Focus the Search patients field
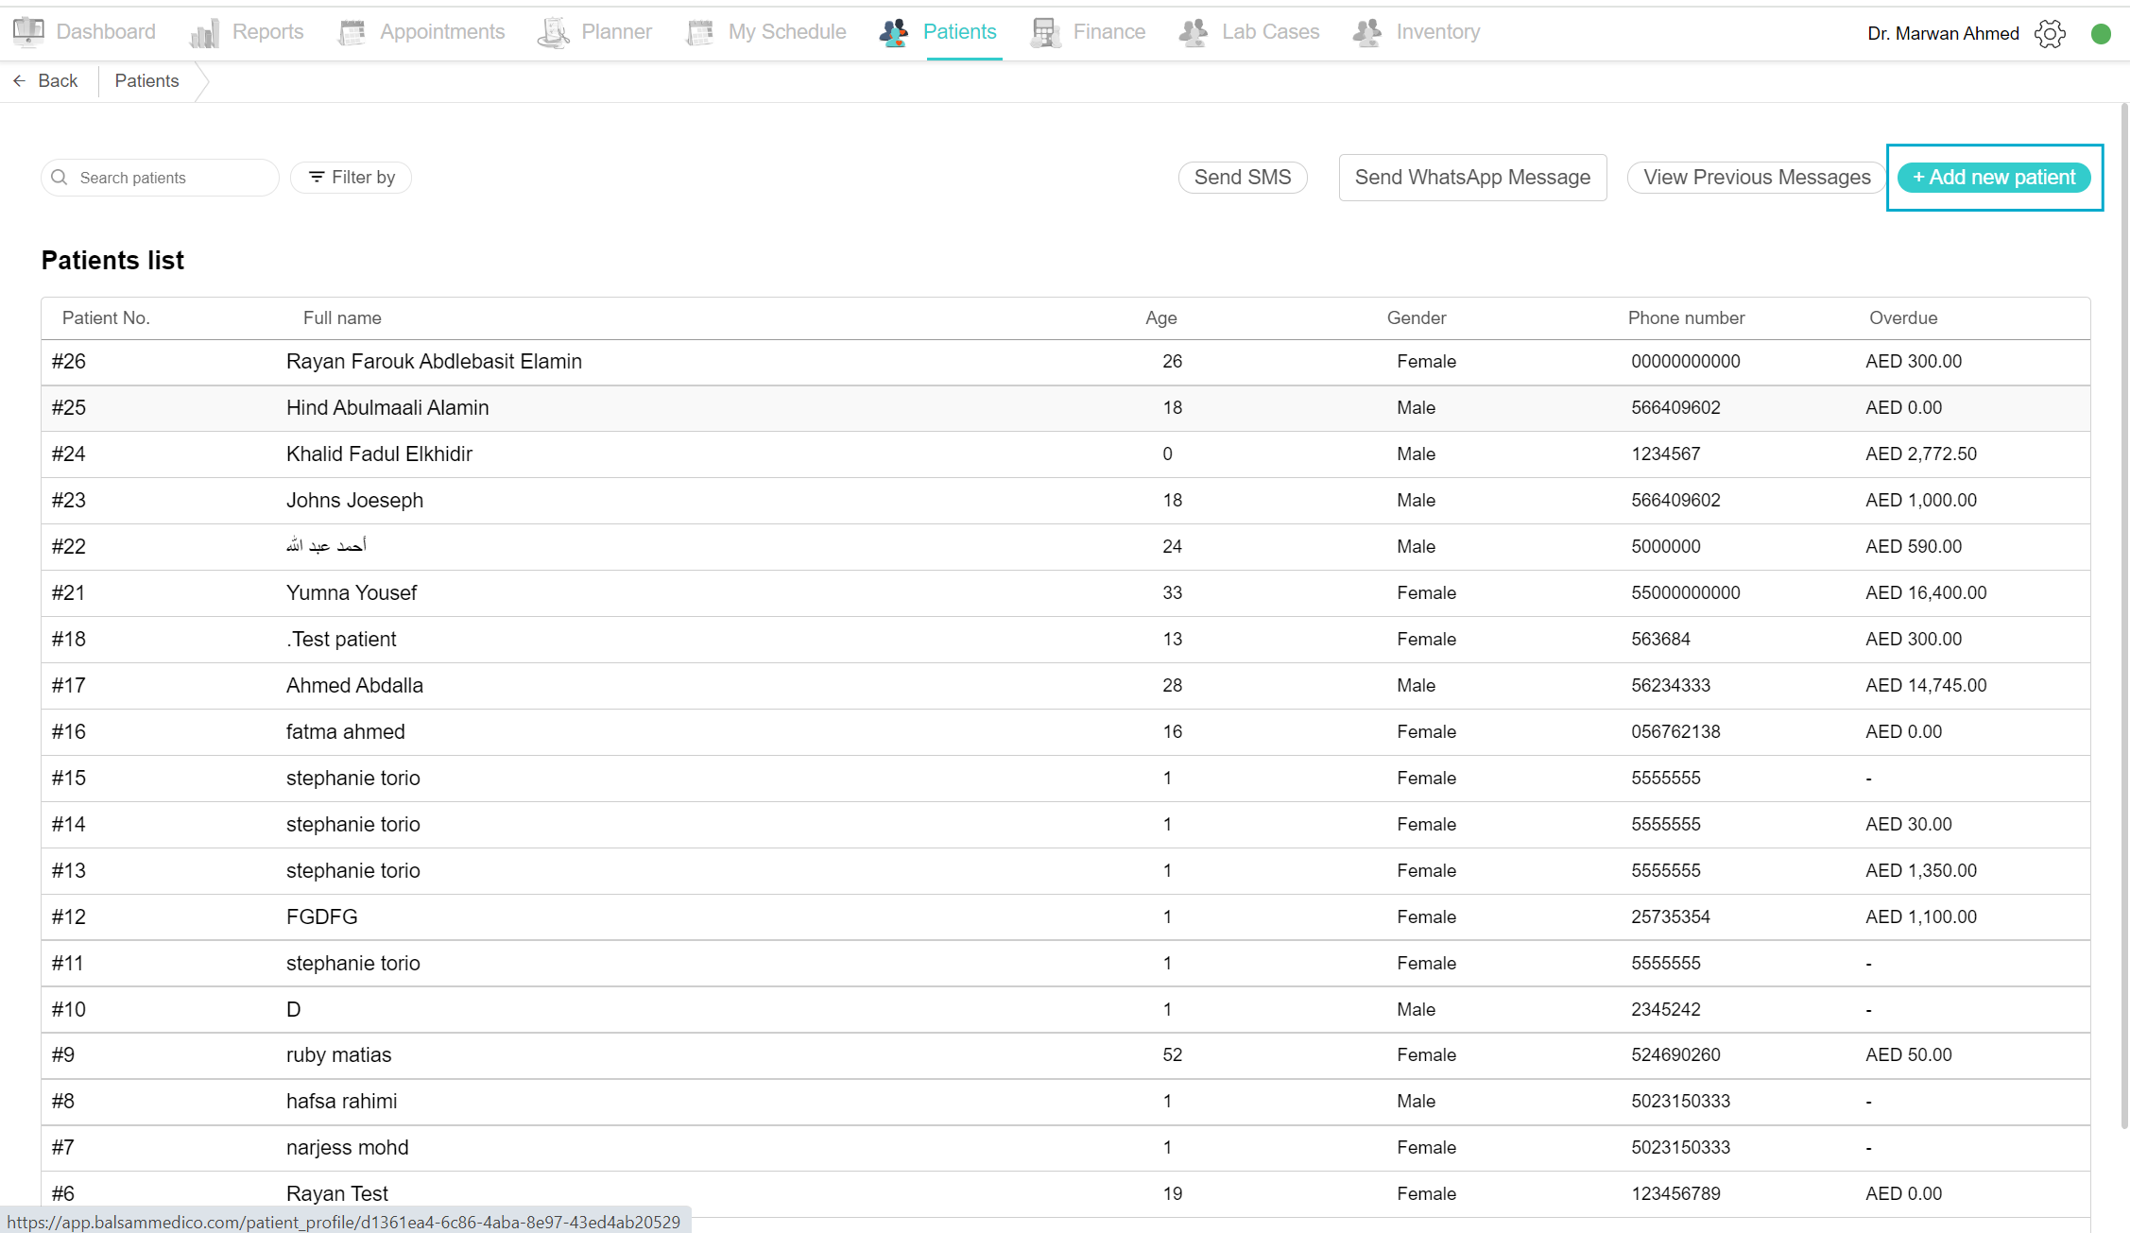The height and width of the screenshot is (1233, 2130). click(160, 178)
